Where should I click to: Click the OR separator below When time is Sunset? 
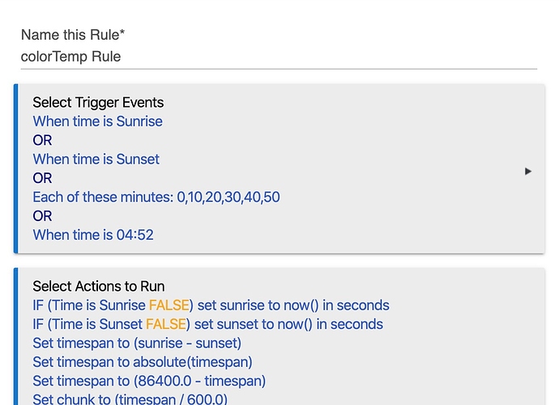42,178
